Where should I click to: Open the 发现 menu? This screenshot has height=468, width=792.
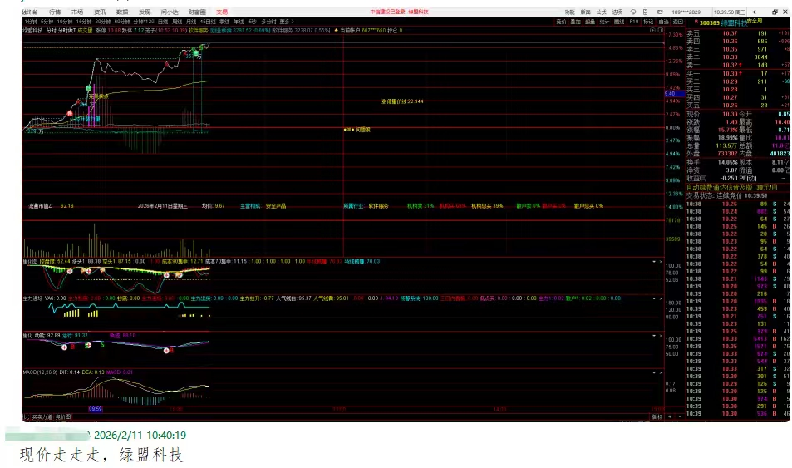coord(145,12)
